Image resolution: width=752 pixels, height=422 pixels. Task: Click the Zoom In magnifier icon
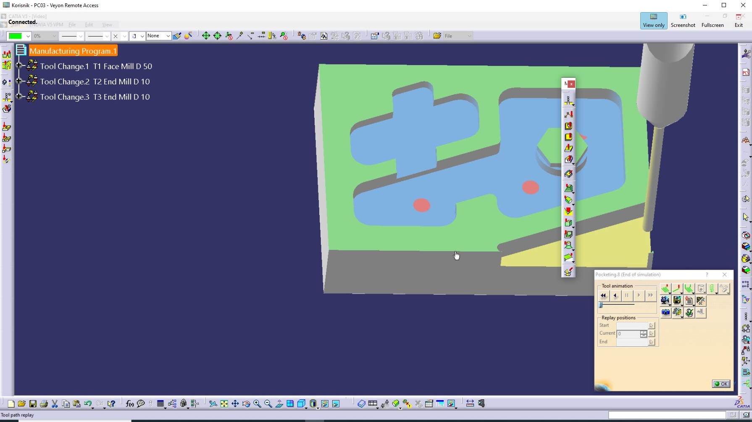[x=257, y=404]
